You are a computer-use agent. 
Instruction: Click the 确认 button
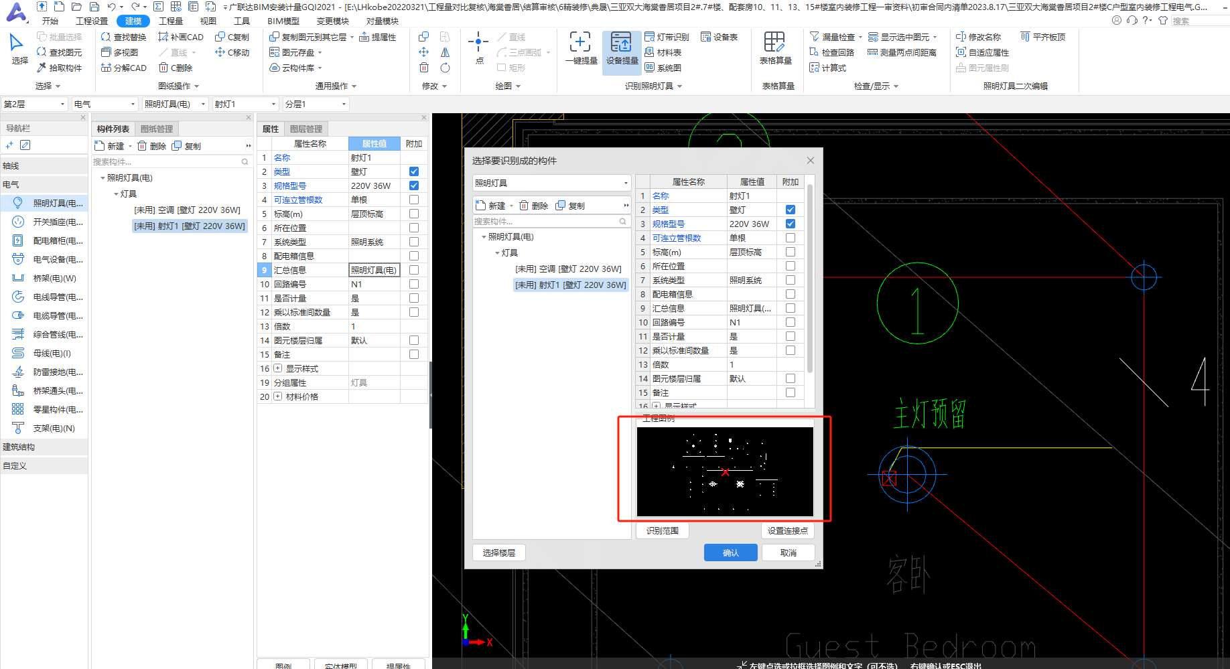click(x=731, y=552)
